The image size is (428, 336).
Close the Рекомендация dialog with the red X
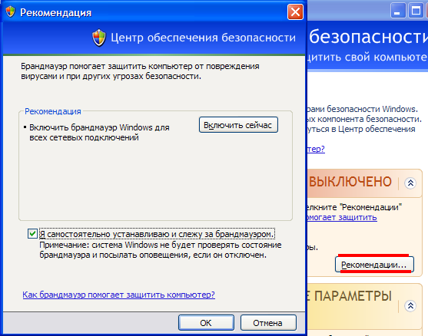pos(295,12)
